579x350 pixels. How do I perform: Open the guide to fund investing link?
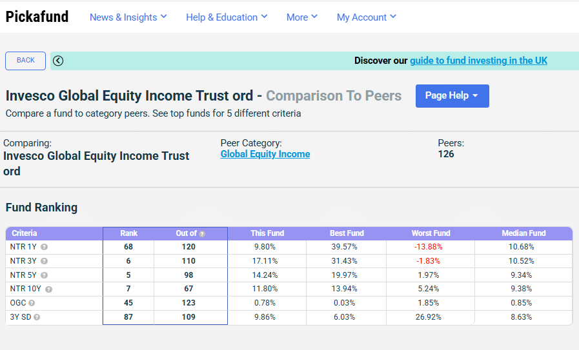[478, 61]
